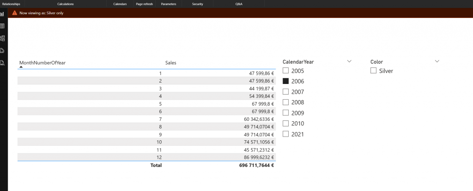Open the DAX query view icon
The width and height of the screenshot is (473, 191).
[2, 50]
